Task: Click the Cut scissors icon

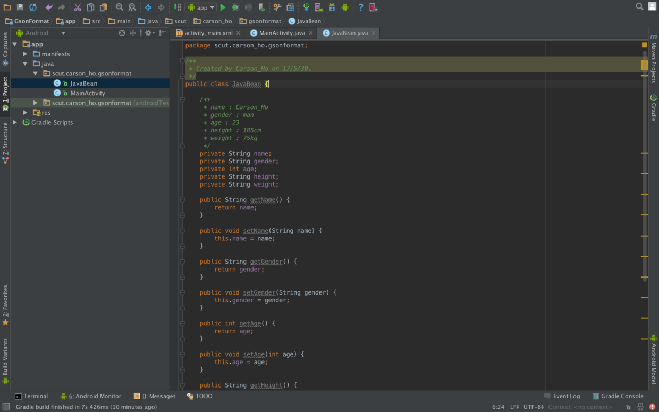Action: 78,7
